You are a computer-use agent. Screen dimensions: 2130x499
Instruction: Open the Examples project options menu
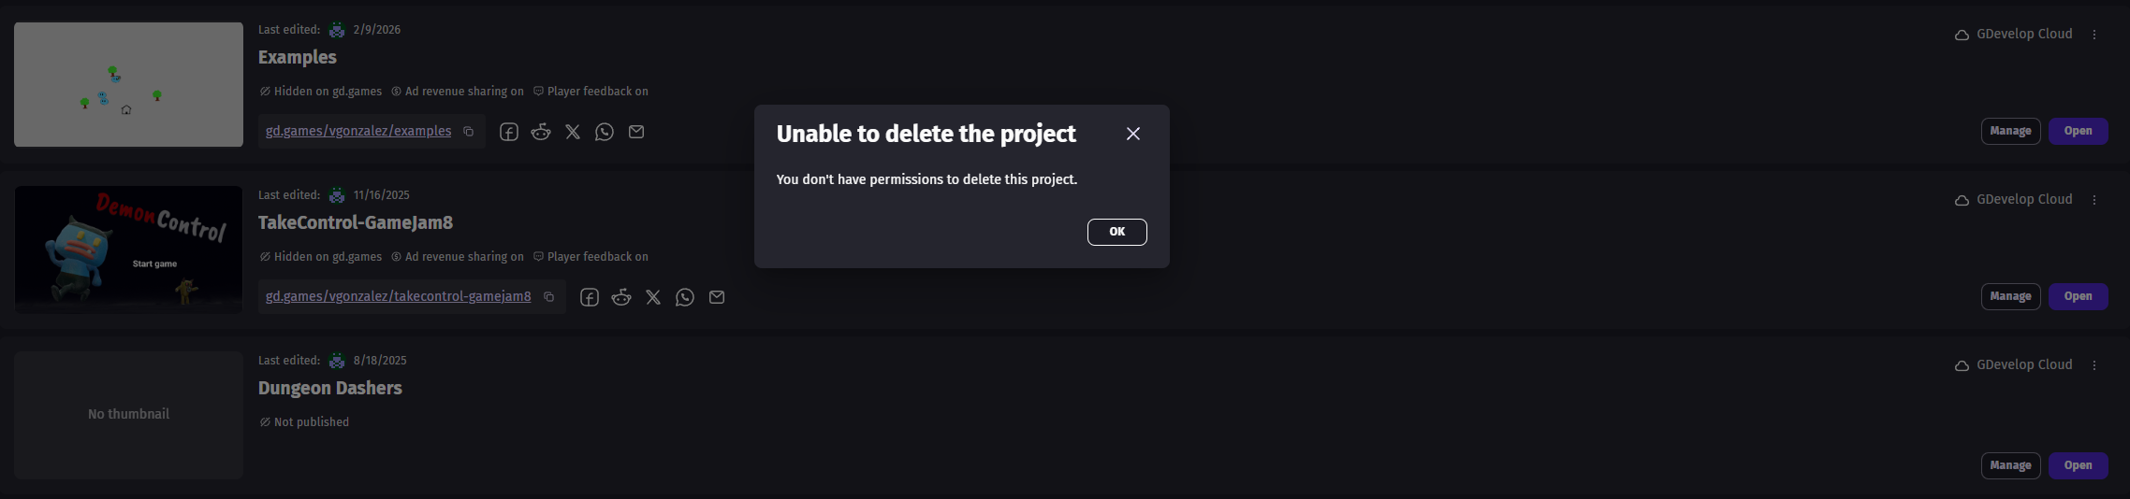pyautogui.click(x=2094, y=35)
